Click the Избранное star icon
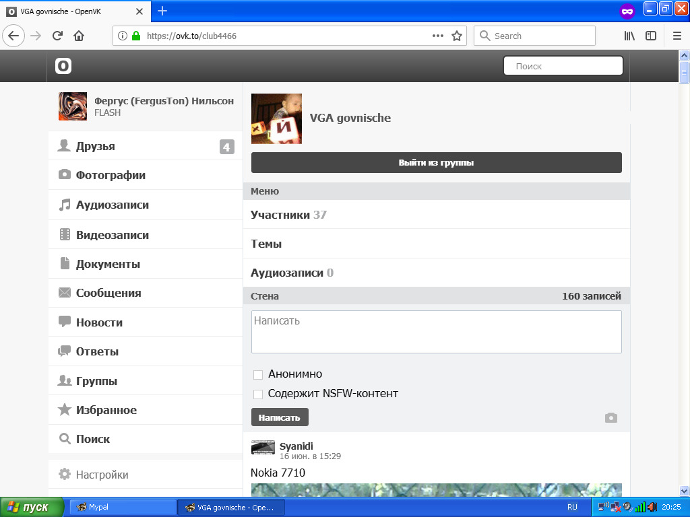This screenshot has height=517, width=690. (x=65, y=410)
